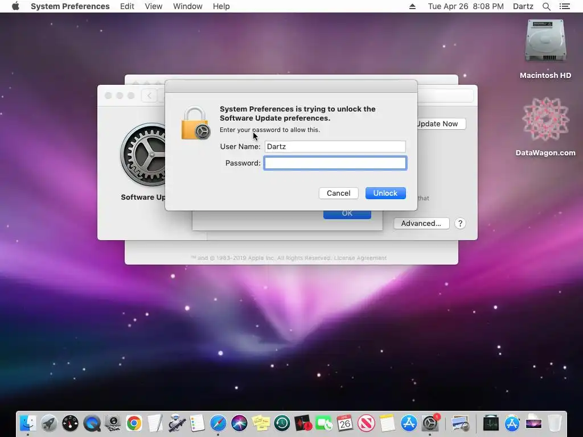Click the help question mark button
Screen dimensions: 583x437
460,223
